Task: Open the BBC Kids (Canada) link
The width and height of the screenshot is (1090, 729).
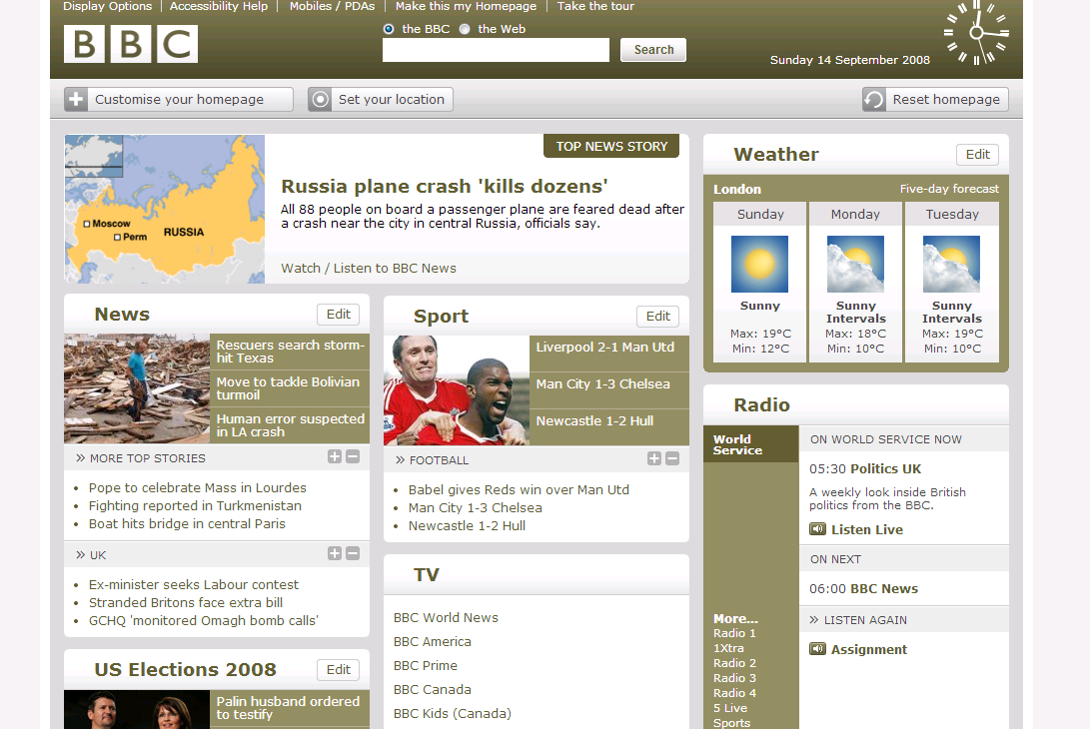Action: click(x=452, y=714)
